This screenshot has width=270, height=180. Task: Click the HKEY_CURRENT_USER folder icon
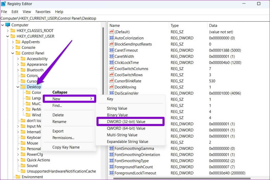click(13, 36)
